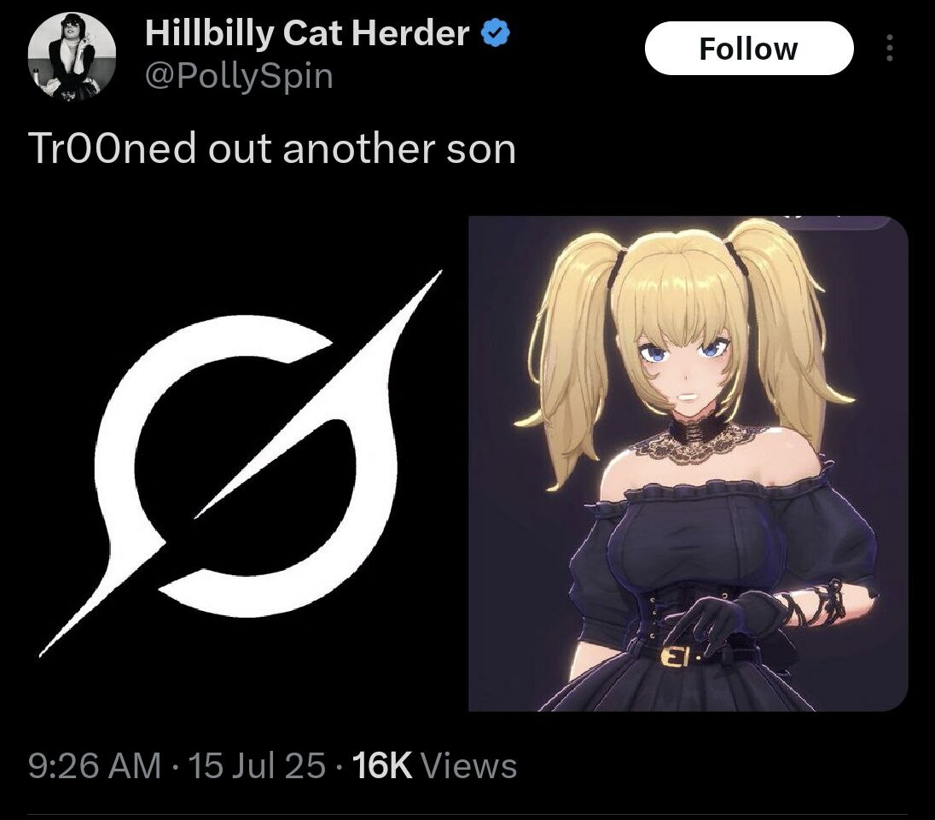Click the 15 Jul 25 date
Screen dimensions: 935x820
pyautogui.click(x=257, y=765)
